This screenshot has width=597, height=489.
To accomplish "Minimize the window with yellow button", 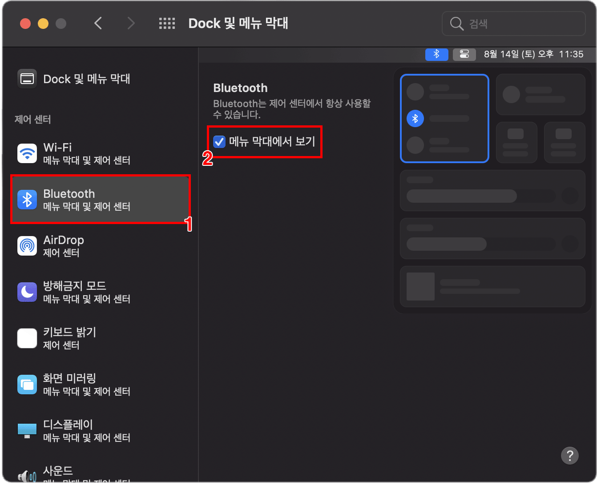I will click(43, 24).
